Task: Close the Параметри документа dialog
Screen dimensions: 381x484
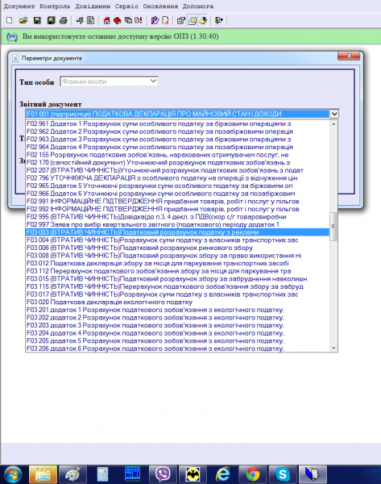Action: coord(349,56)
